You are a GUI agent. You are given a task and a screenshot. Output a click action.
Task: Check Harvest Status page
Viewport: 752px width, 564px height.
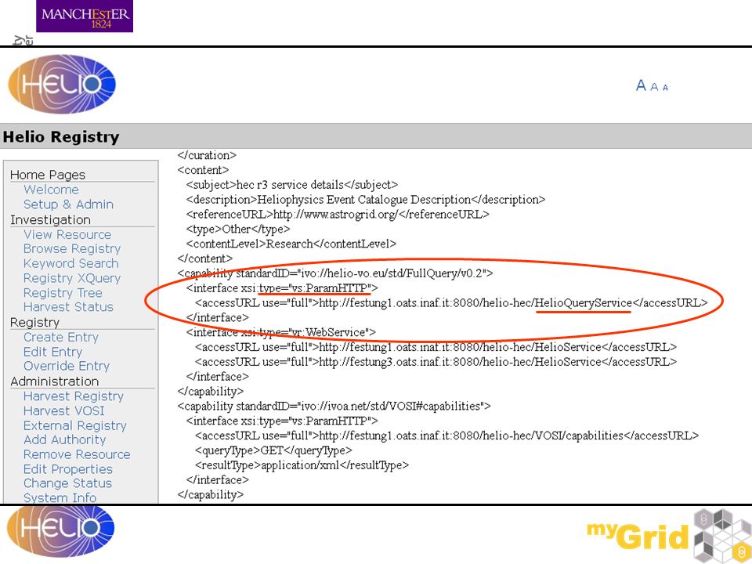click(x=68, y=307)
